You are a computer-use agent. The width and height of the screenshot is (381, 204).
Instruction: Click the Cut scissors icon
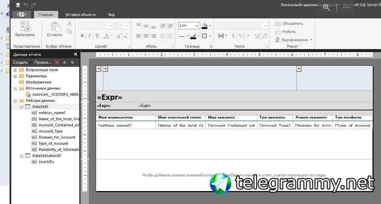coord(69,23)
